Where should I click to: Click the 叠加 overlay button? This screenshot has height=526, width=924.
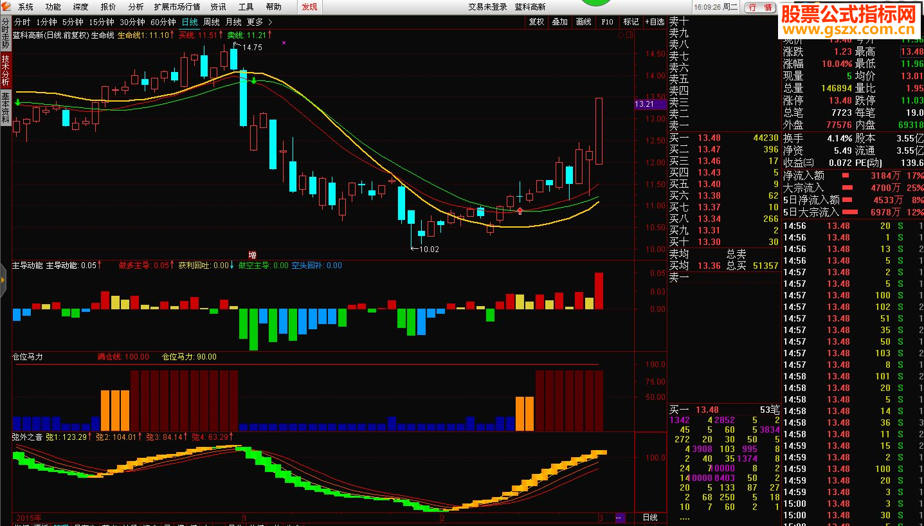tap(560, 22)
